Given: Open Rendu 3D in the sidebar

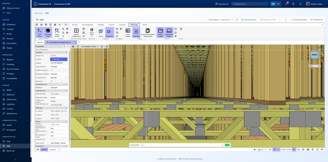Looking at the screenshot, I should [x=15, y=151].
